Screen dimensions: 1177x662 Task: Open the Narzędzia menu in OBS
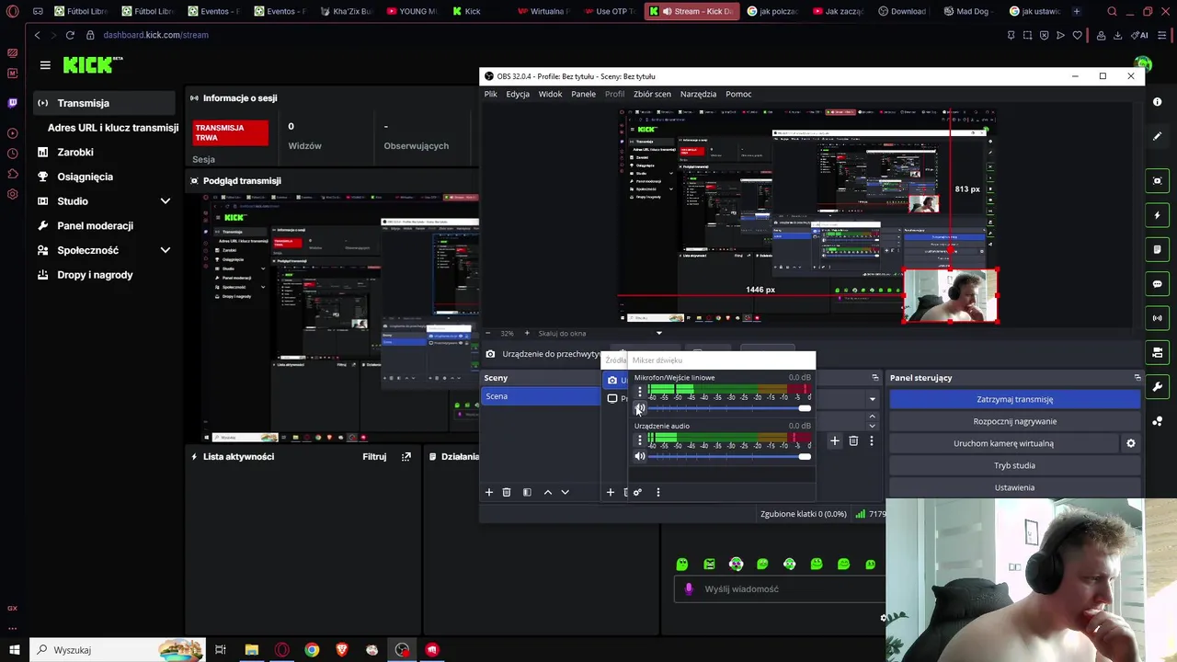[698, 94]
